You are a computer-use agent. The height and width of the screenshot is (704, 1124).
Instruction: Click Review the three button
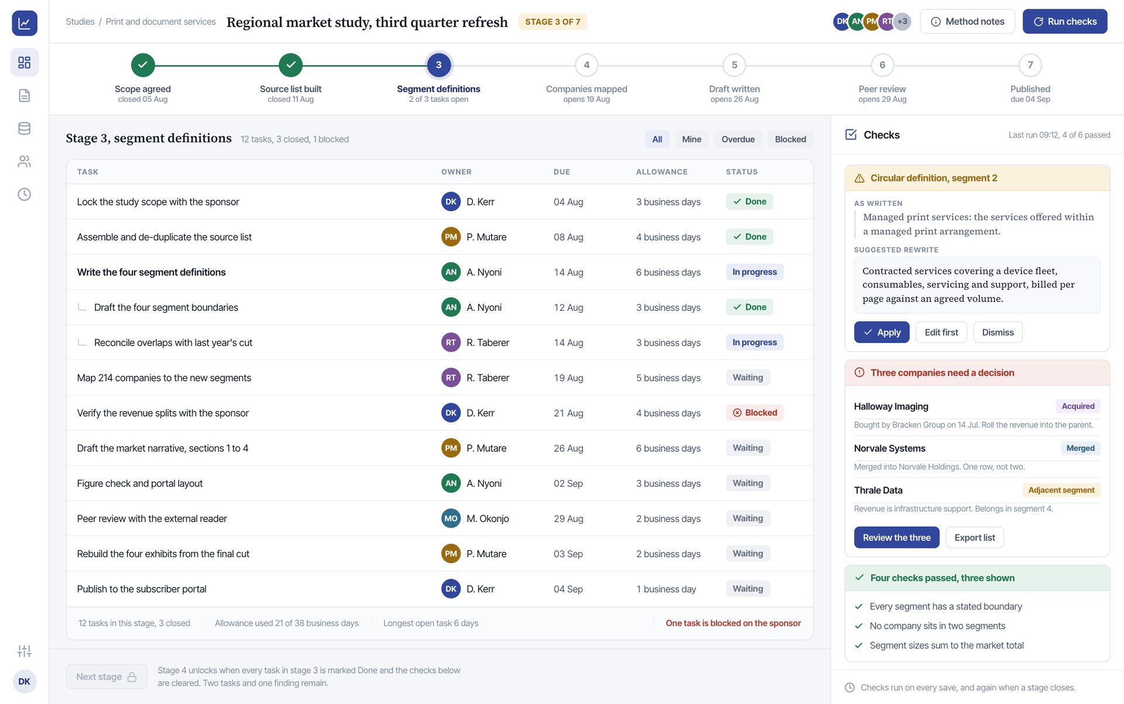pyautogui.click(x=896, y=538)
